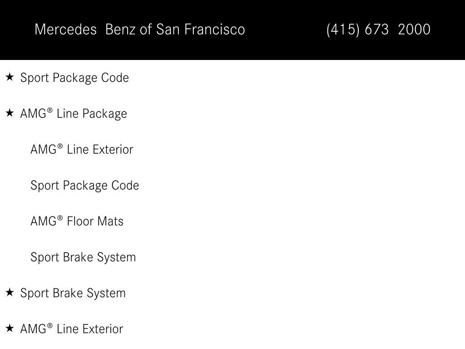Image resolution: width=465 pixels, height=349 pixels.
Task: Select the indented Sport Package Code sub-item
Action: coord(85,185)
